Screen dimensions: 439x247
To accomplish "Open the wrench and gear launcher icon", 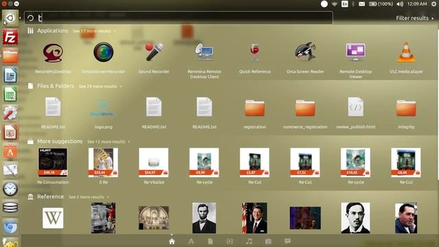I will [10, 113].
